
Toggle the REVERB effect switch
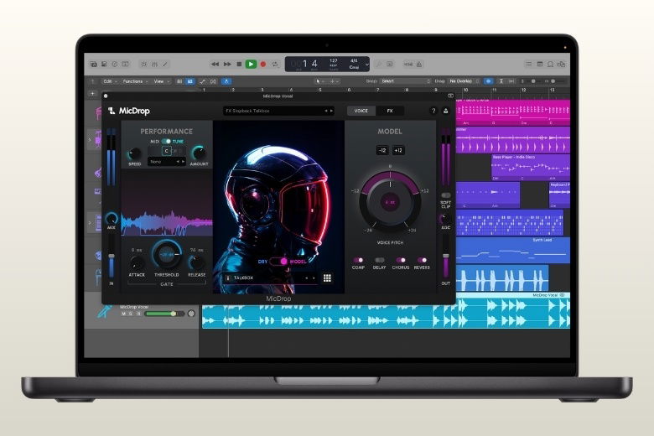point(422,260)
